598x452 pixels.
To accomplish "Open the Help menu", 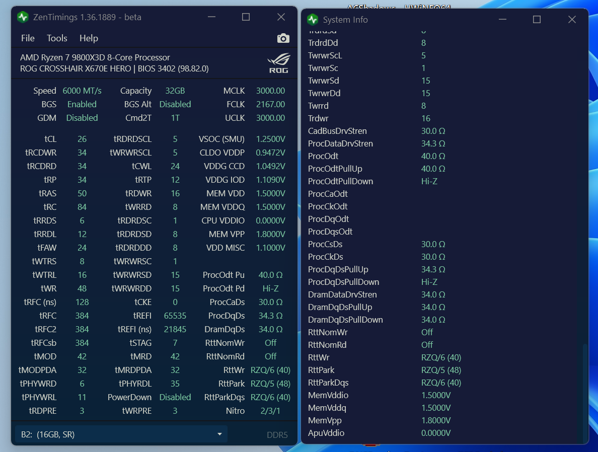I will pyautogui.click(x=89, y=38).
